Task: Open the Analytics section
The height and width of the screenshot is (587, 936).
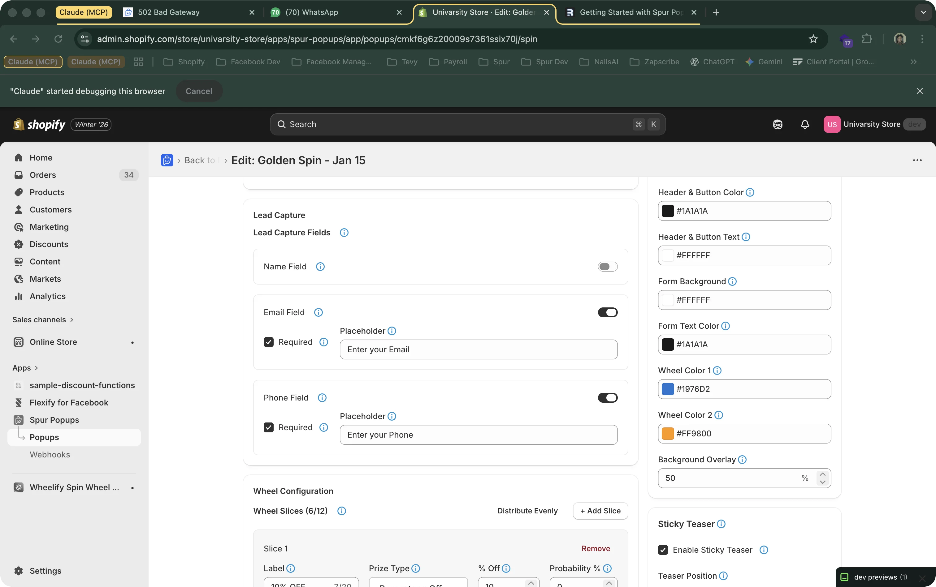Action: tap(47, 296)
